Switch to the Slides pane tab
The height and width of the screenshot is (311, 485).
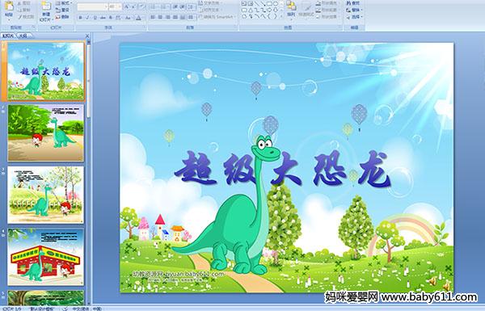(8, 36)
